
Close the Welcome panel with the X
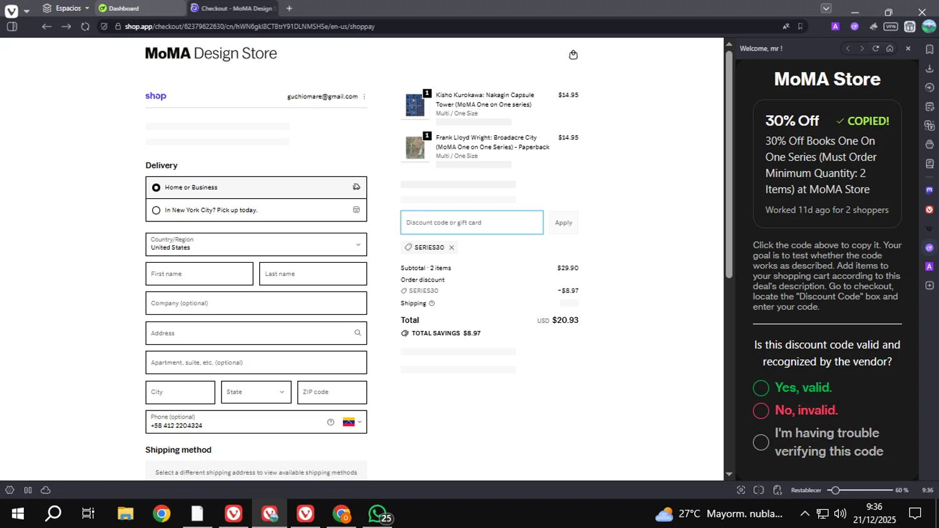pyautogui.click(x=908, y=48)
